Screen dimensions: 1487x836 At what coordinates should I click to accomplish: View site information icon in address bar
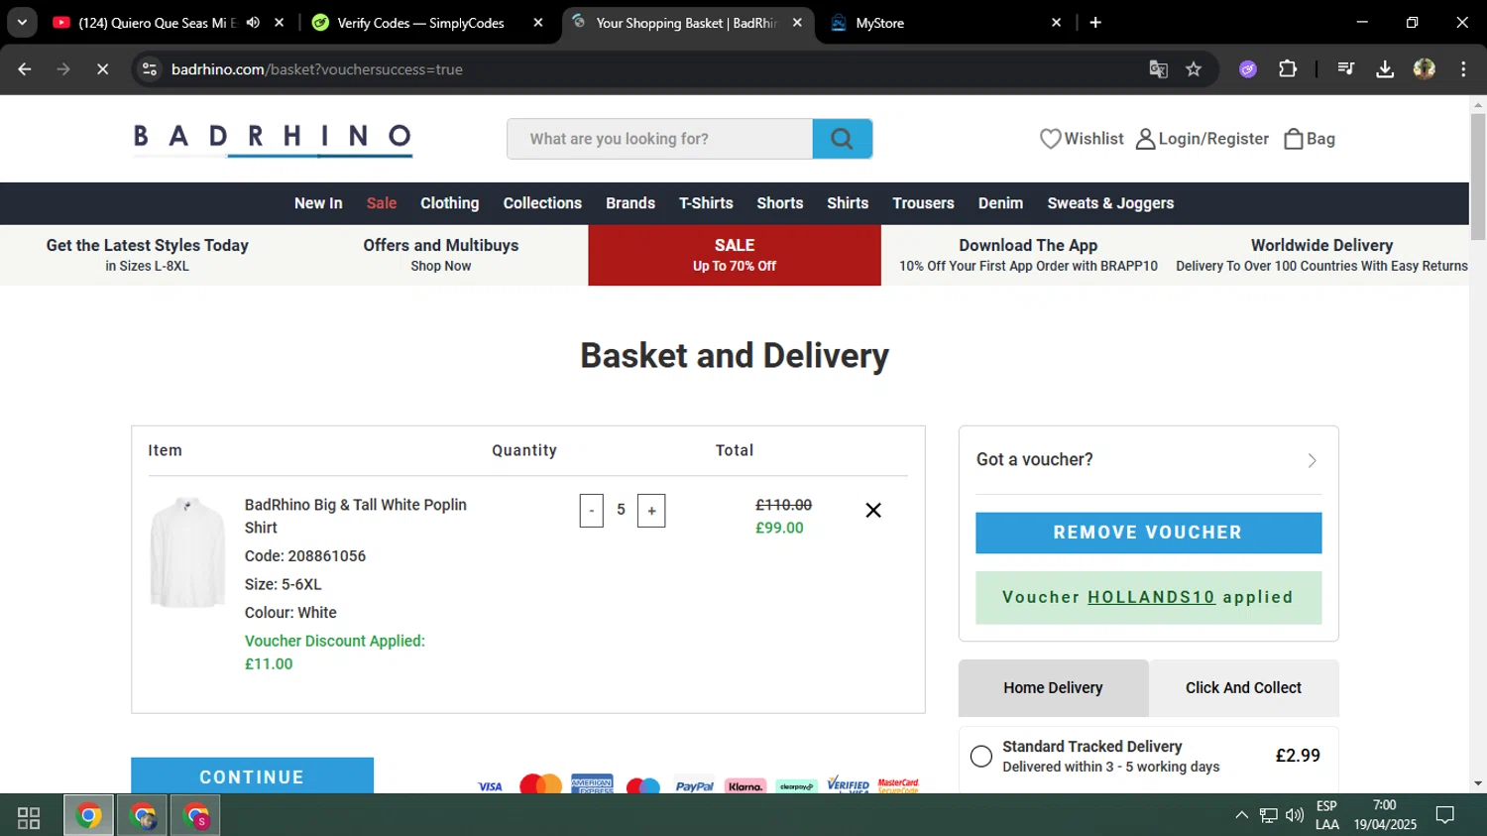click(x=150, y=69)
